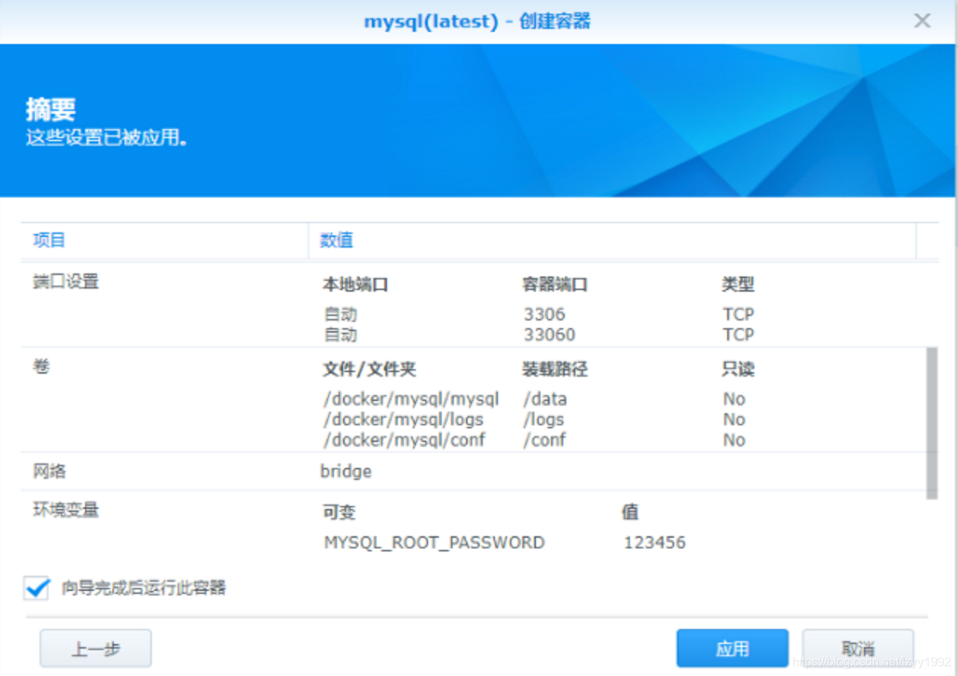Click the 文件/文件夹 sub-header
Screen dimensions: 958x676
[370, 370]
